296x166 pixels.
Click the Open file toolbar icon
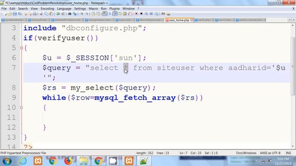coord(10,14)
